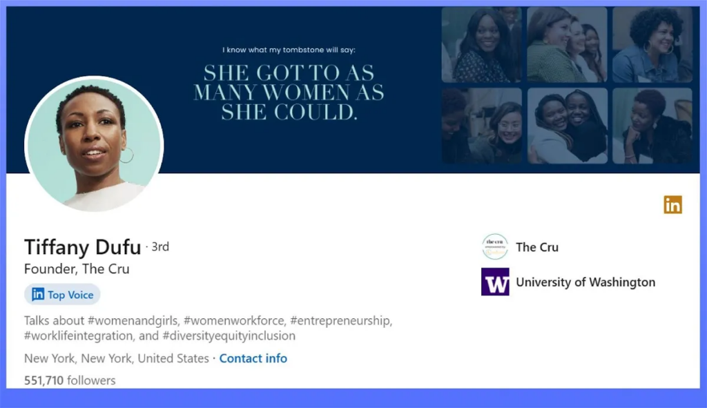Click The Cru education entry text
The image size is (707, 408).
(537, 246)
